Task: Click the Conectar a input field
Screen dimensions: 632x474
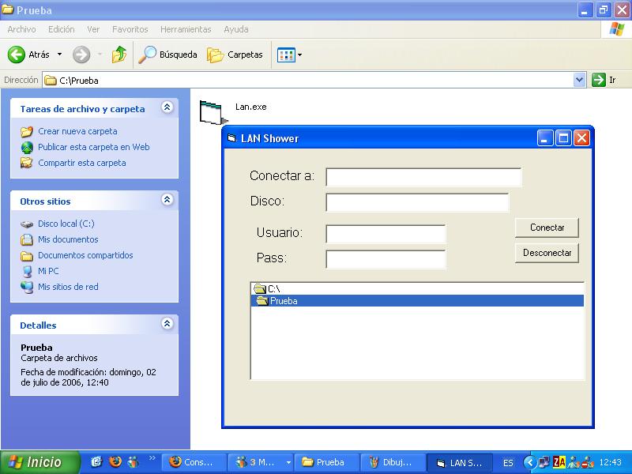Action: (x=423, y=177)
